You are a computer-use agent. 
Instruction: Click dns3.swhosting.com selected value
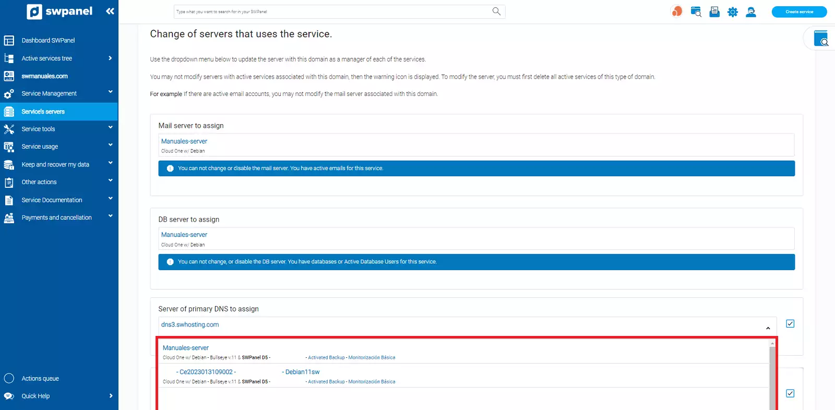click(190, 324)
